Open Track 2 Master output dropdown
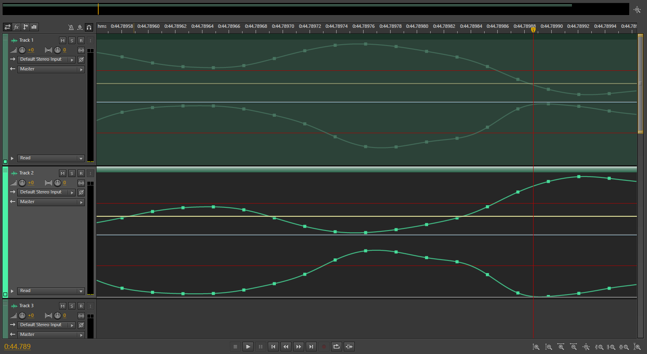 (51, 202)
